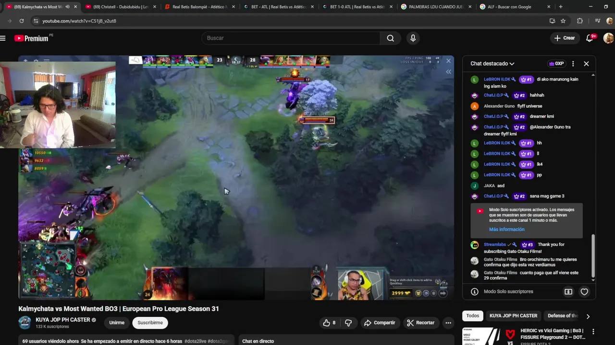Bookmark this page with the star
Screen dimensions: 615x345
pos(563,21)
